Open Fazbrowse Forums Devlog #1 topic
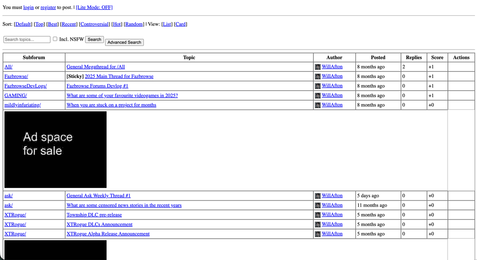The image size is (477, 260). 97,86
